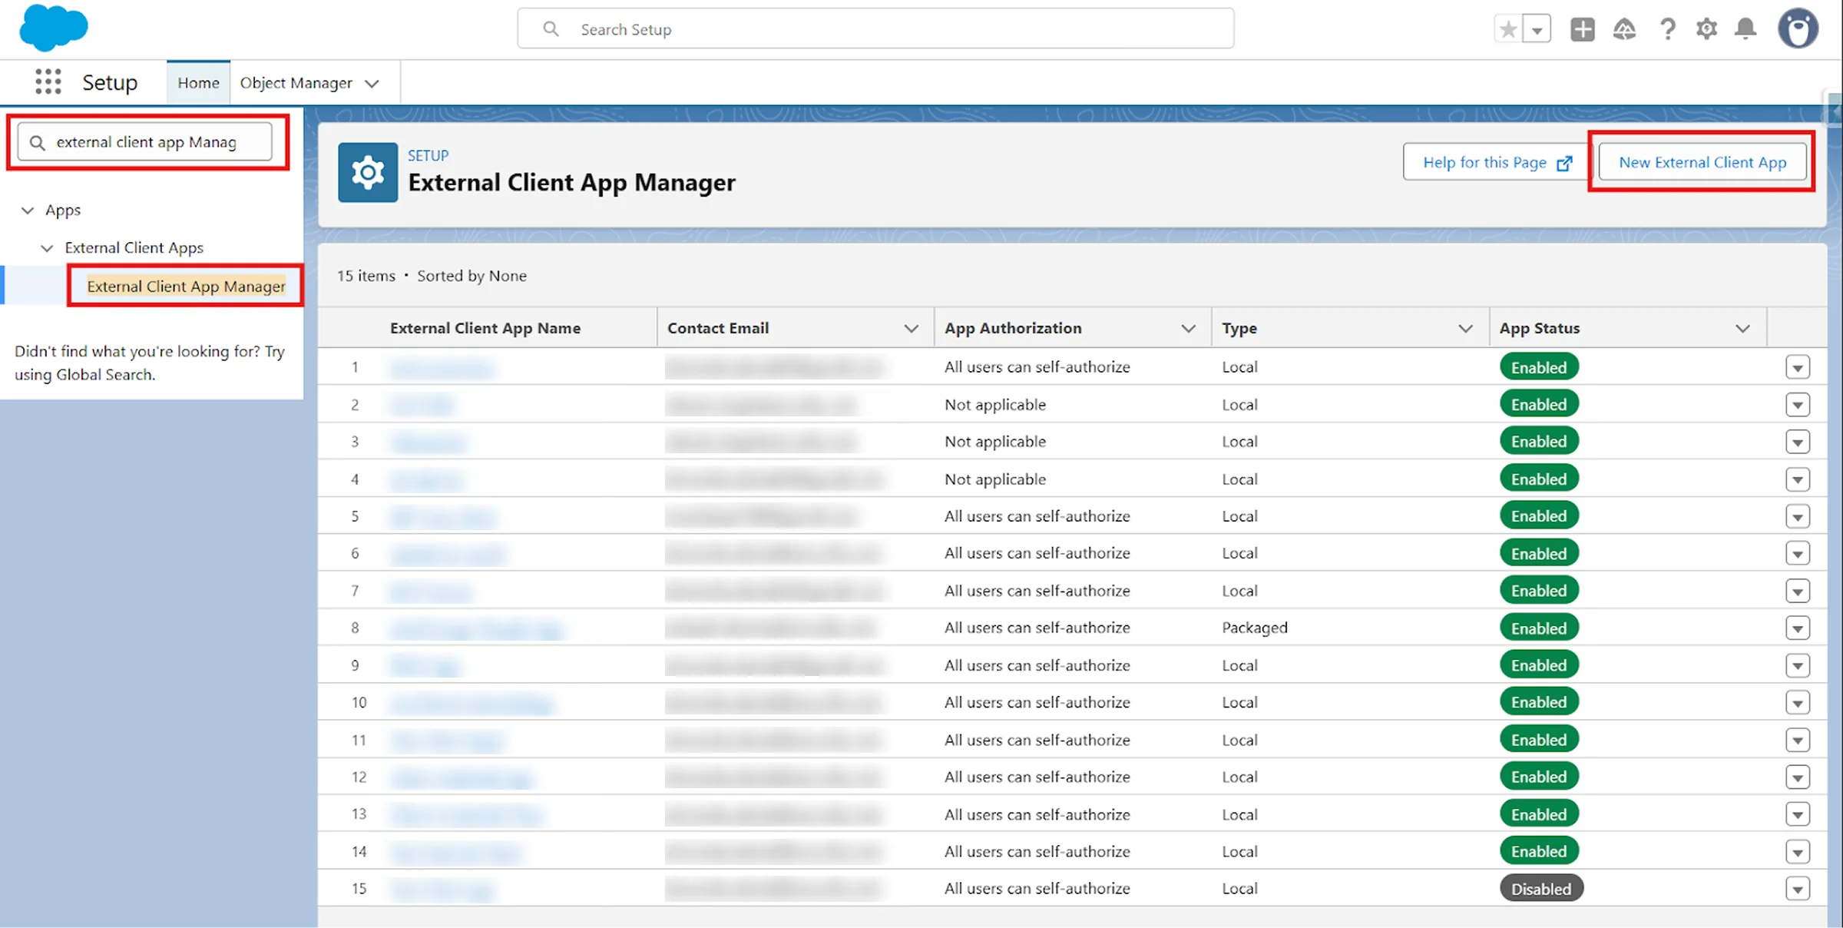The image size is (1843, 928).
Task: Open row 14 actions dropdown
Action: click(x=1798, y=851)
